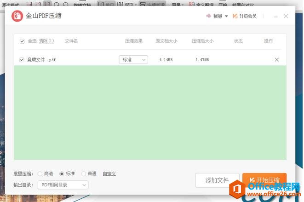Select 双页 view in background toolbar
This screenshot has width=304, height=202.
click(x=126, y=4)
